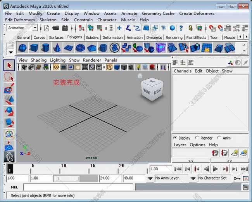Activate the Lasso select tool
The height and width of the screenshot is (202, 252).
click(x=9, y=78)
